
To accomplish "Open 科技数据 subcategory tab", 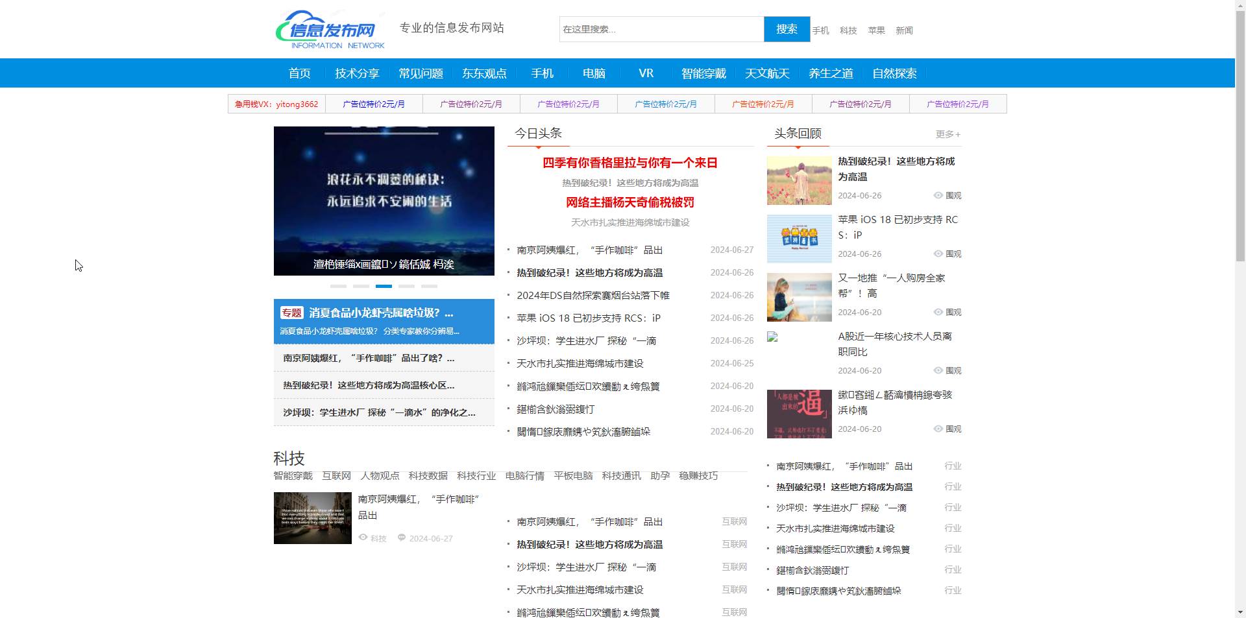I will coord(428,476).
